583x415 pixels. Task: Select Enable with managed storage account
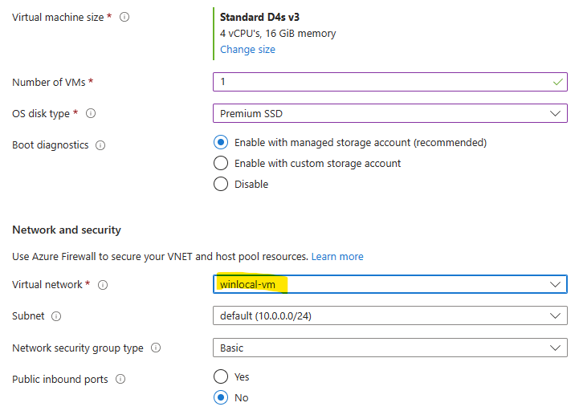[x=221, y=142]
